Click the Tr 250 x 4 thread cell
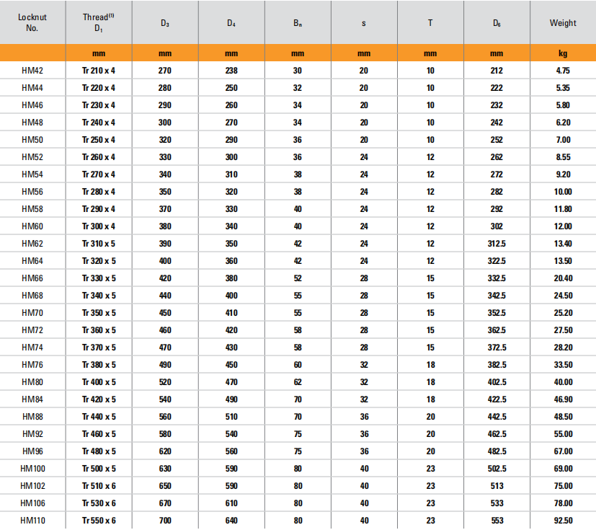596x530 pixels. [x=98, y=140]
